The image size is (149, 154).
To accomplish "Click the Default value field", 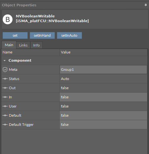I will coord(103,115).
